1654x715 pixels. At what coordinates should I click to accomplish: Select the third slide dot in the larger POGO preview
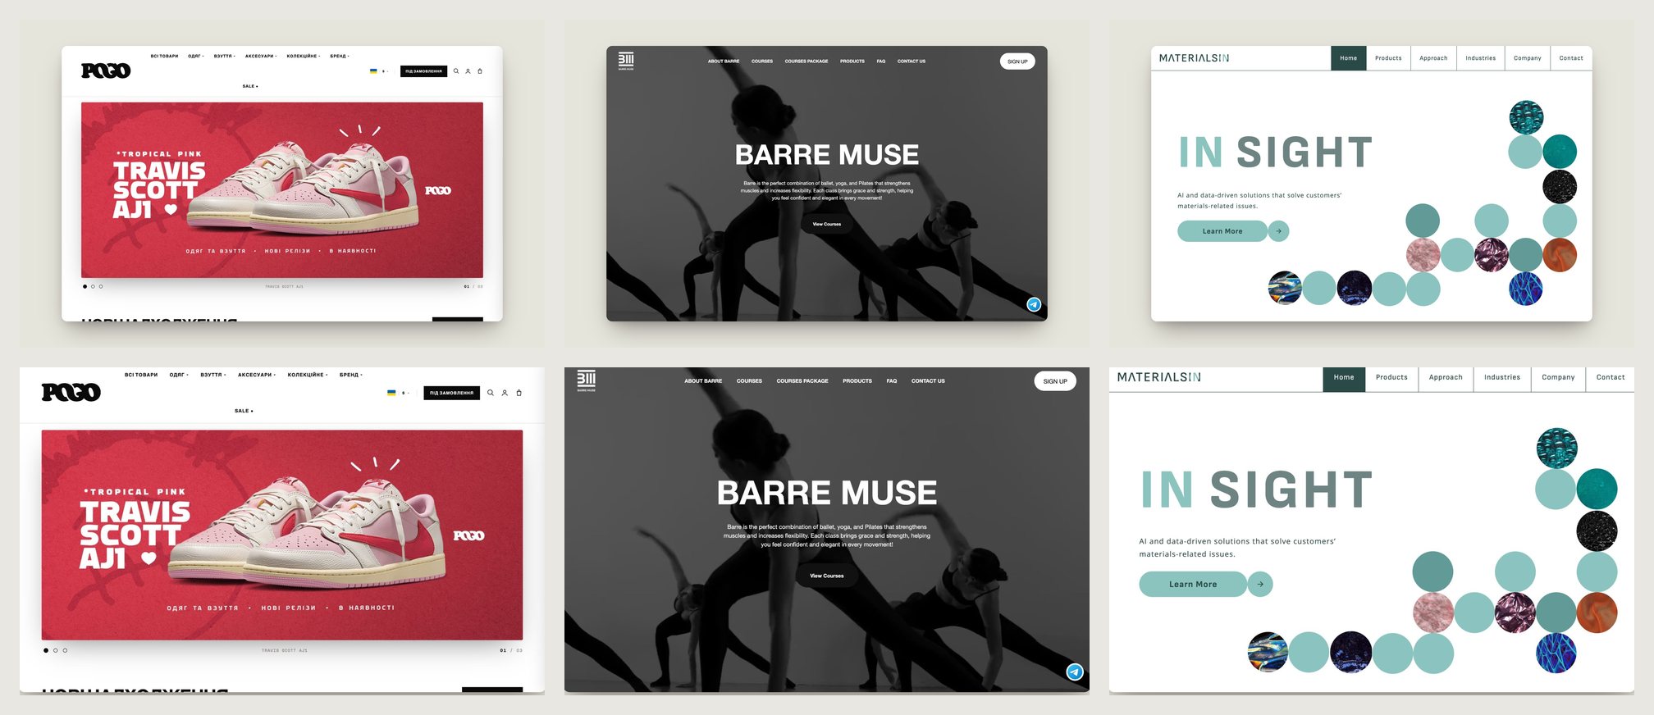click(x=66, y=650)
